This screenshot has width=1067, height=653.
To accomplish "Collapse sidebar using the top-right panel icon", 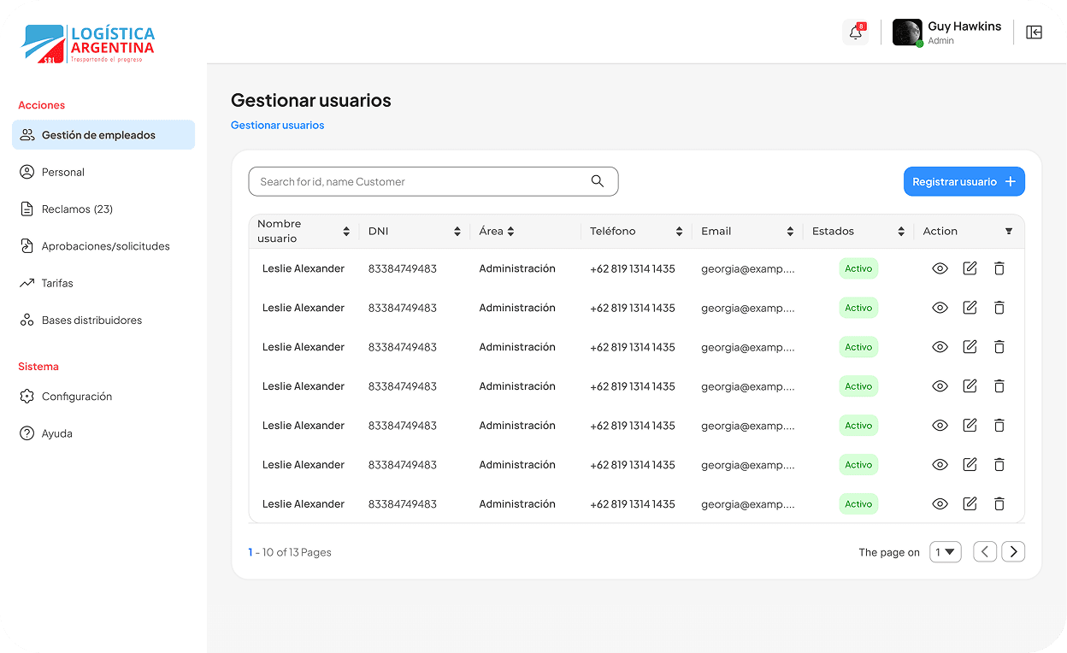I will [1034, 32].
